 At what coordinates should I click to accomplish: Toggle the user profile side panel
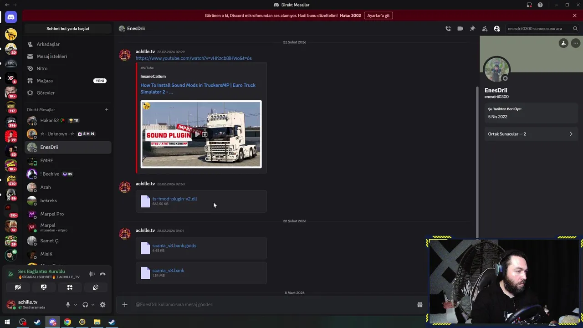point(497,28)
